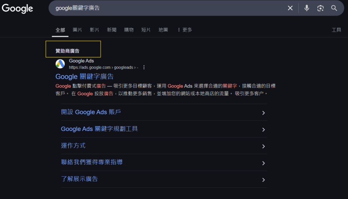348x199 pixels.
Task: Click the ads.google.com URL text
Action: (x=103, y=67)
